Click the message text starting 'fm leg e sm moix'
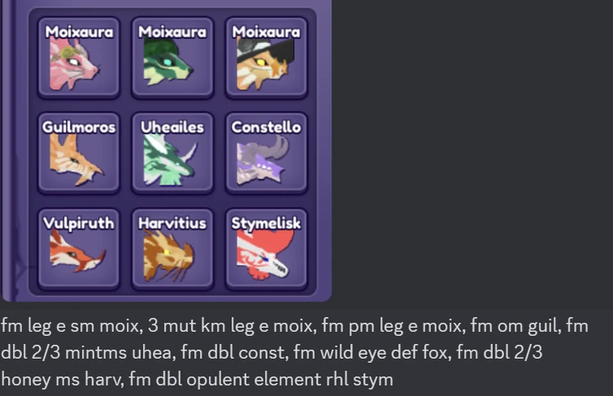Image resolution: width=613 pixels, height=396 pixels. pos(295,352)
